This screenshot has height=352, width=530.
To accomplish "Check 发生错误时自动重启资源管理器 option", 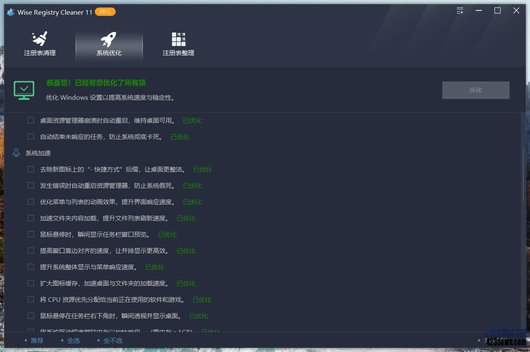I will (31, 185).
